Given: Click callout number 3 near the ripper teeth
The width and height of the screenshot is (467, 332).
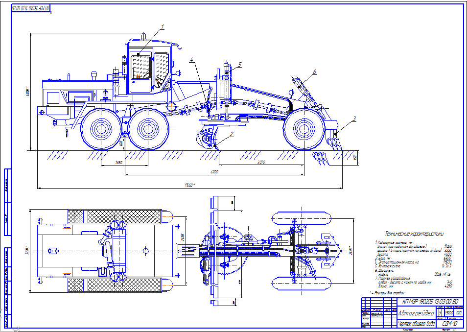Looking at the screenshot, I should click(354, 119).
